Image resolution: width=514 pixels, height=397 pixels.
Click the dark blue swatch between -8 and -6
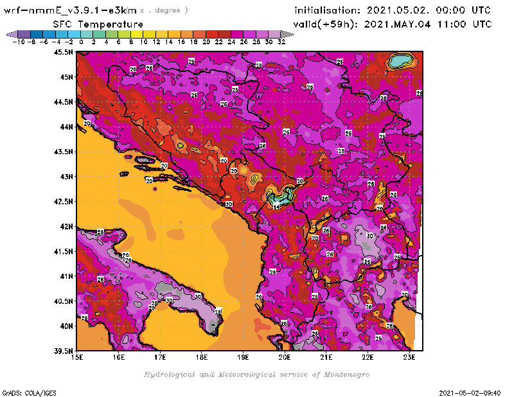[37, 34]
